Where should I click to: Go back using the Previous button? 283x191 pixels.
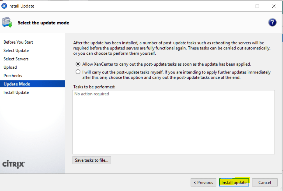tap(203, 182)
